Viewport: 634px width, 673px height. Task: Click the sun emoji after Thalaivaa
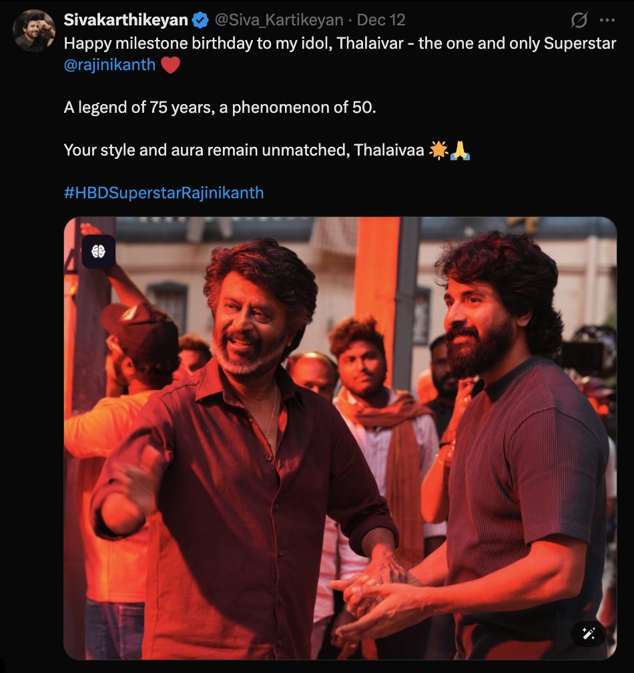[x=438, y=150]
